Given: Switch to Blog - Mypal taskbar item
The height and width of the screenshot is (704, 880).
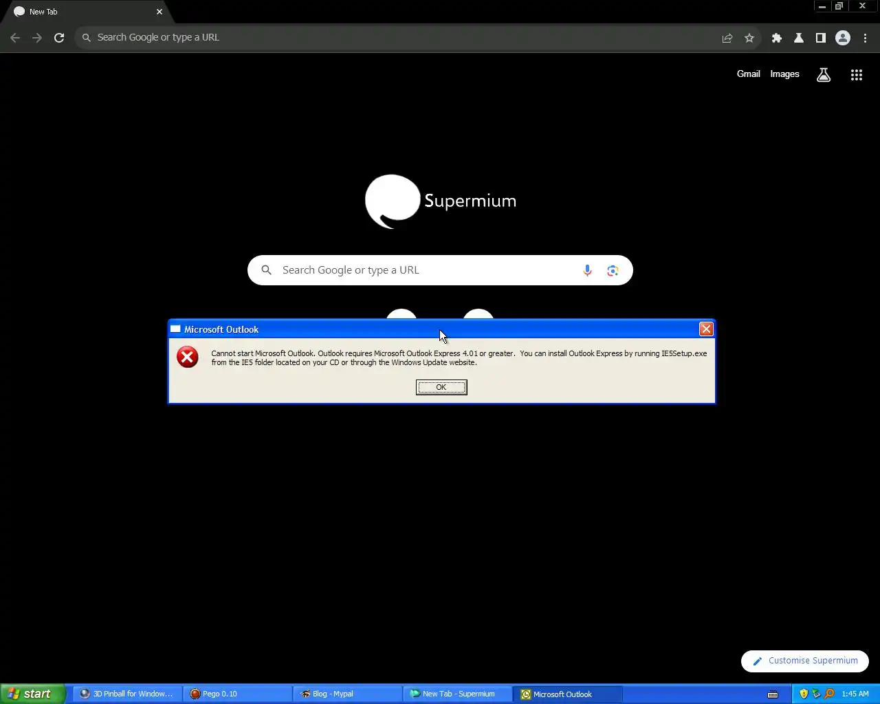Looking at the screenshot, I should 348,694.
